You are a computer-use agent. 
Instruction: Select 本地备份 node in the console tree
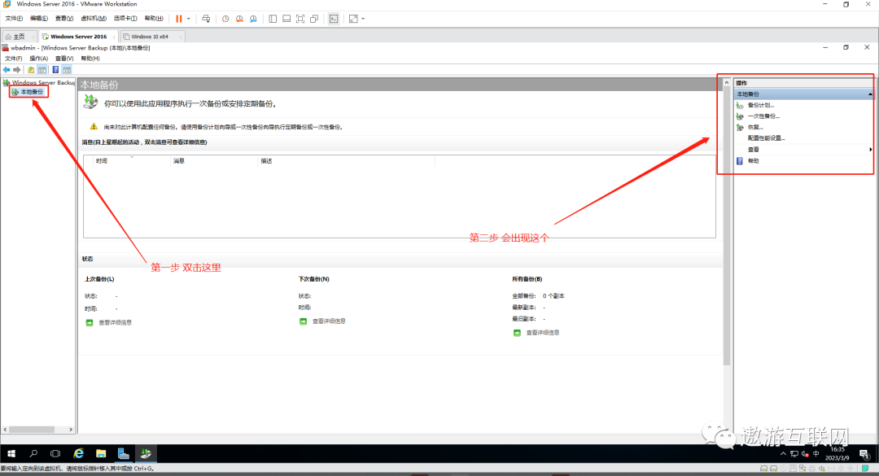coord(28,92)
